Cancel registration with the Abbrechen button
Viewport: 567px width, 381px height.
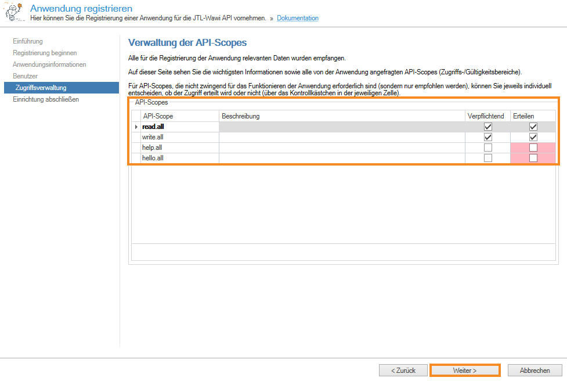pyautogui.click(x=535, y=371)
